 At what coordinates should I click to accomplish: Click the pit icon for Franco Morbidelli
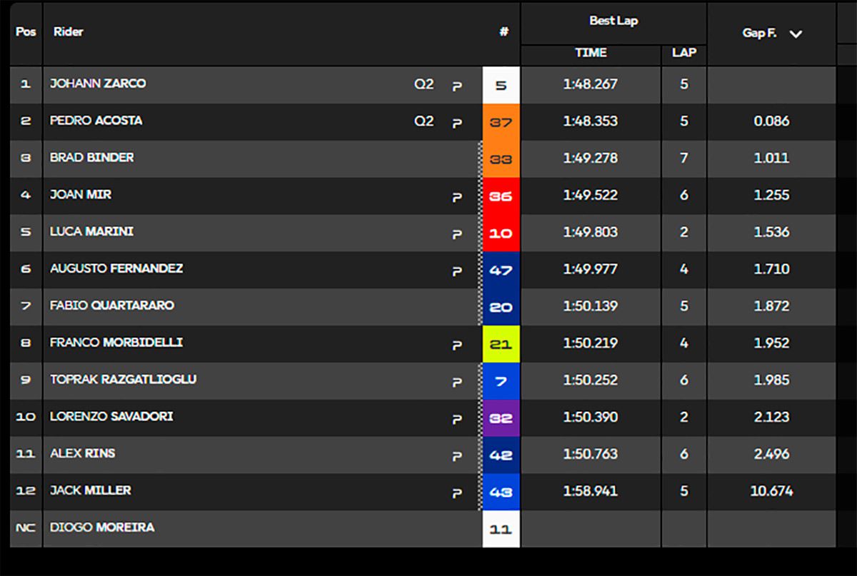(x=457, y=345)
